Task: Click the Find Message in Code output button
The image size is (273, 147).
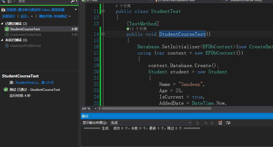Action: 198,123
